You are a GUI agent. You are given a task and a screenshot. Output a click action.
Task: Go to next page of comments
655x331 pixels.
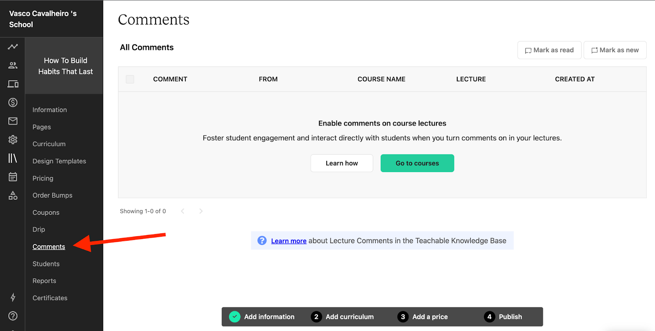coord(201,211)
